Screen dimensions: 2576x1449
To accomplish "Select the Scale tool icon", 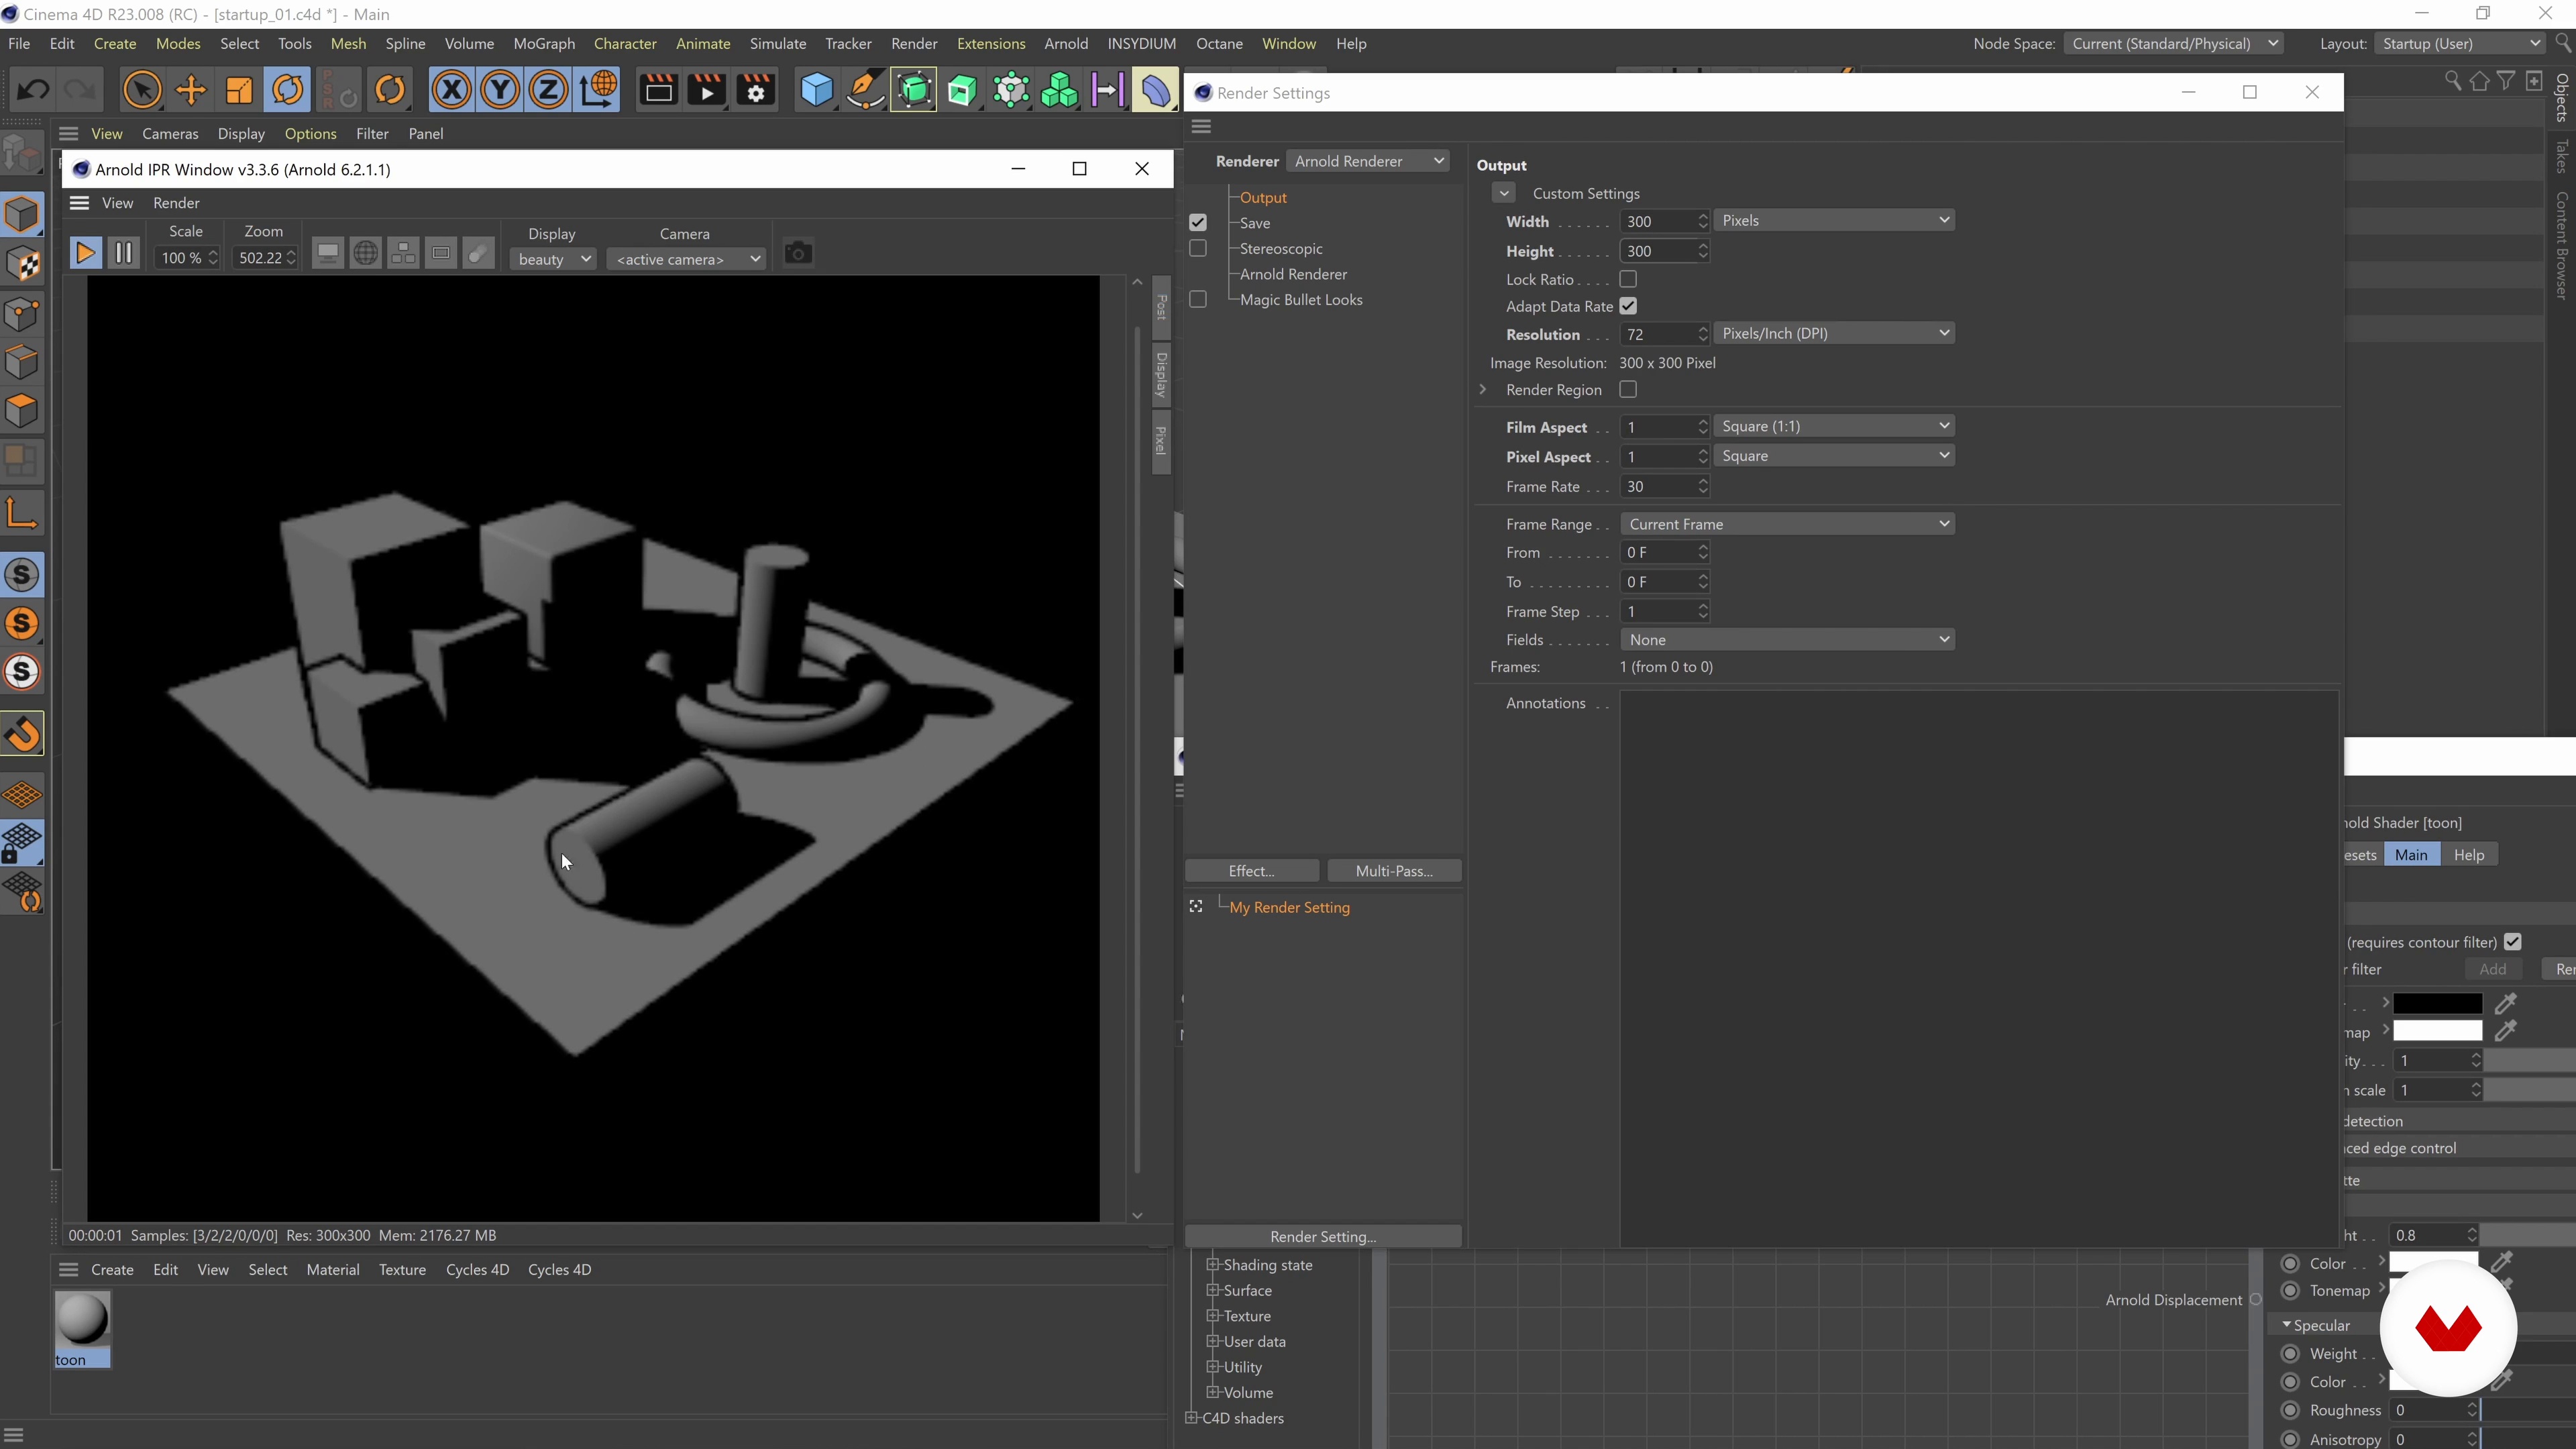I will pos(239,90).
